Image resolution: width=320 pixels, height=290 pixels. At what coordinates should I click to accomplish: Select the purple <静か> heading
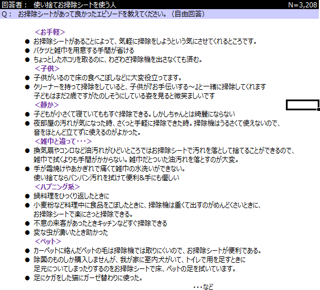coord(47,105)
